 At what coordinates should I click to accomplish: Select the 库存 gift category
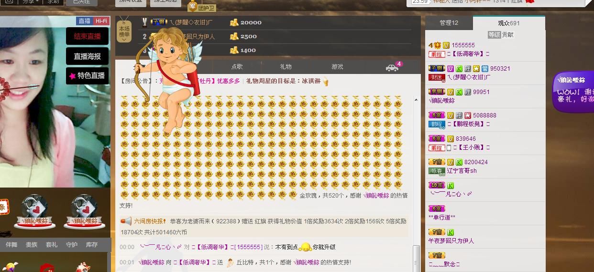[92, 245]
